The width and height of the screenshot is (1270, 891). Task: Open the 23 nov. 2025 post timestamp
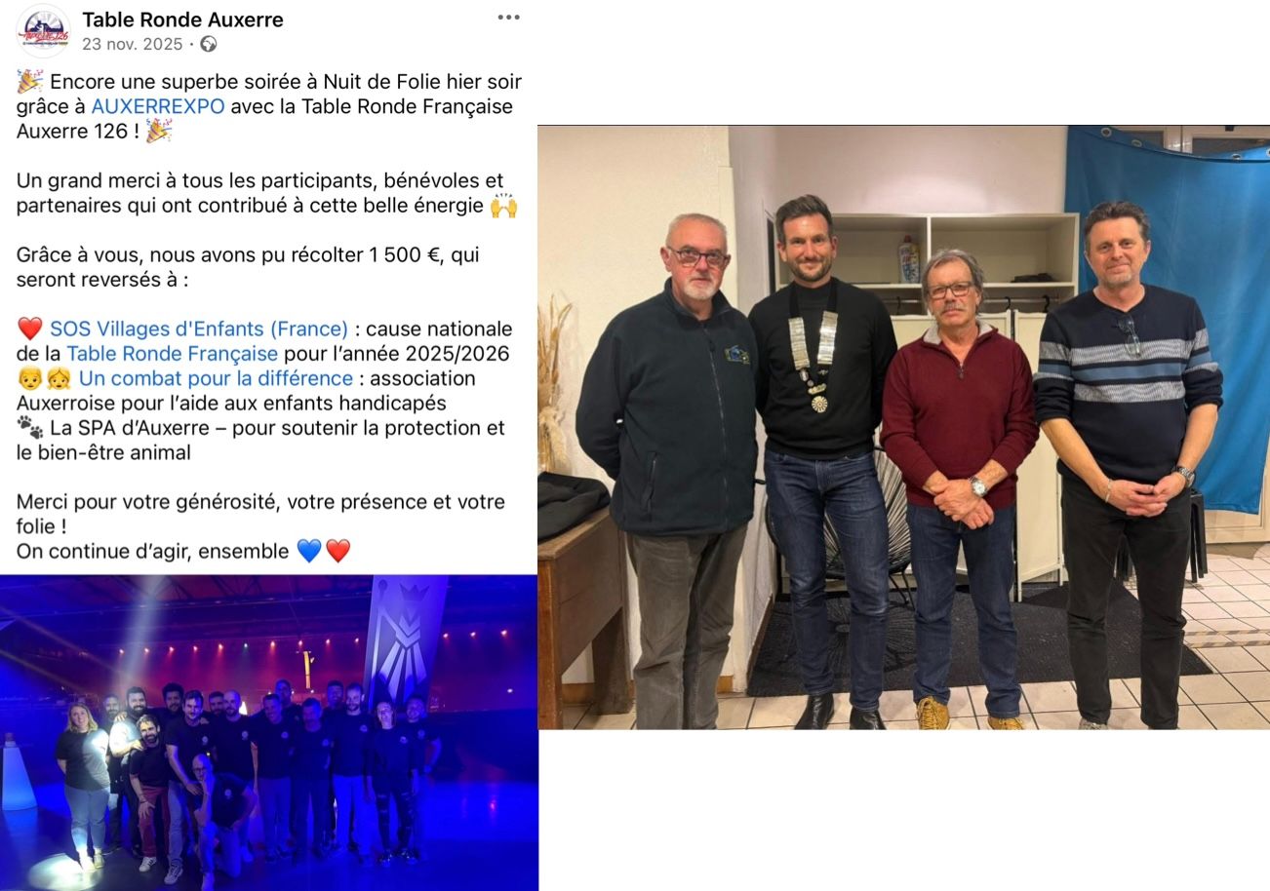133,44
